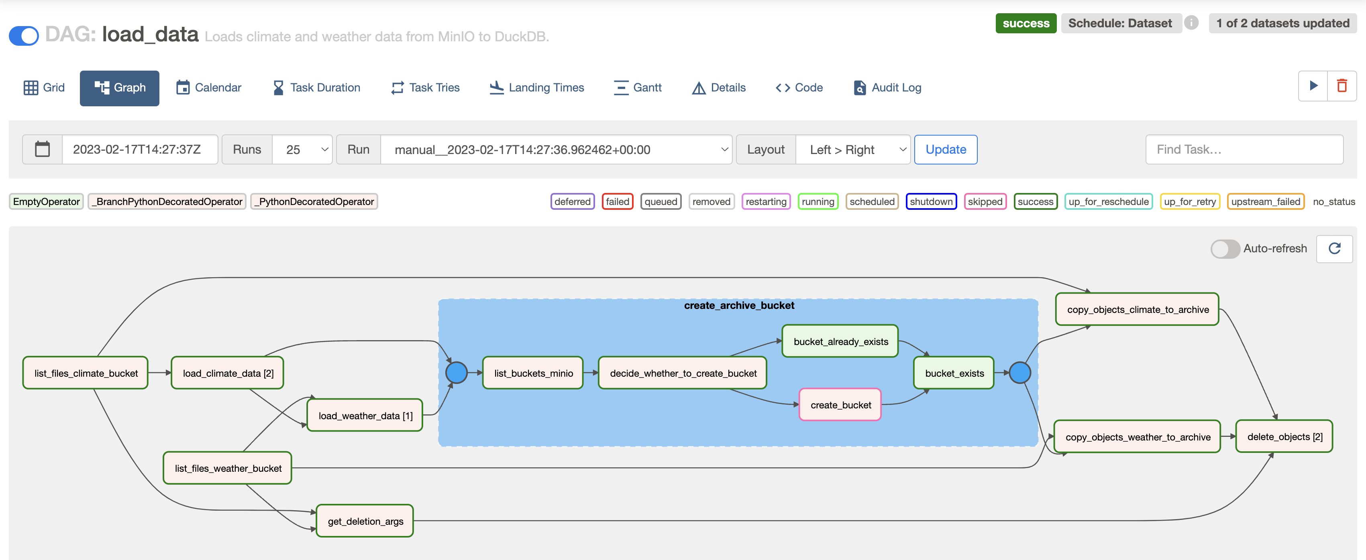This screenshot has height=560, width=1366.
Task: Click the scheduled status legend
Action: (872, 201)
